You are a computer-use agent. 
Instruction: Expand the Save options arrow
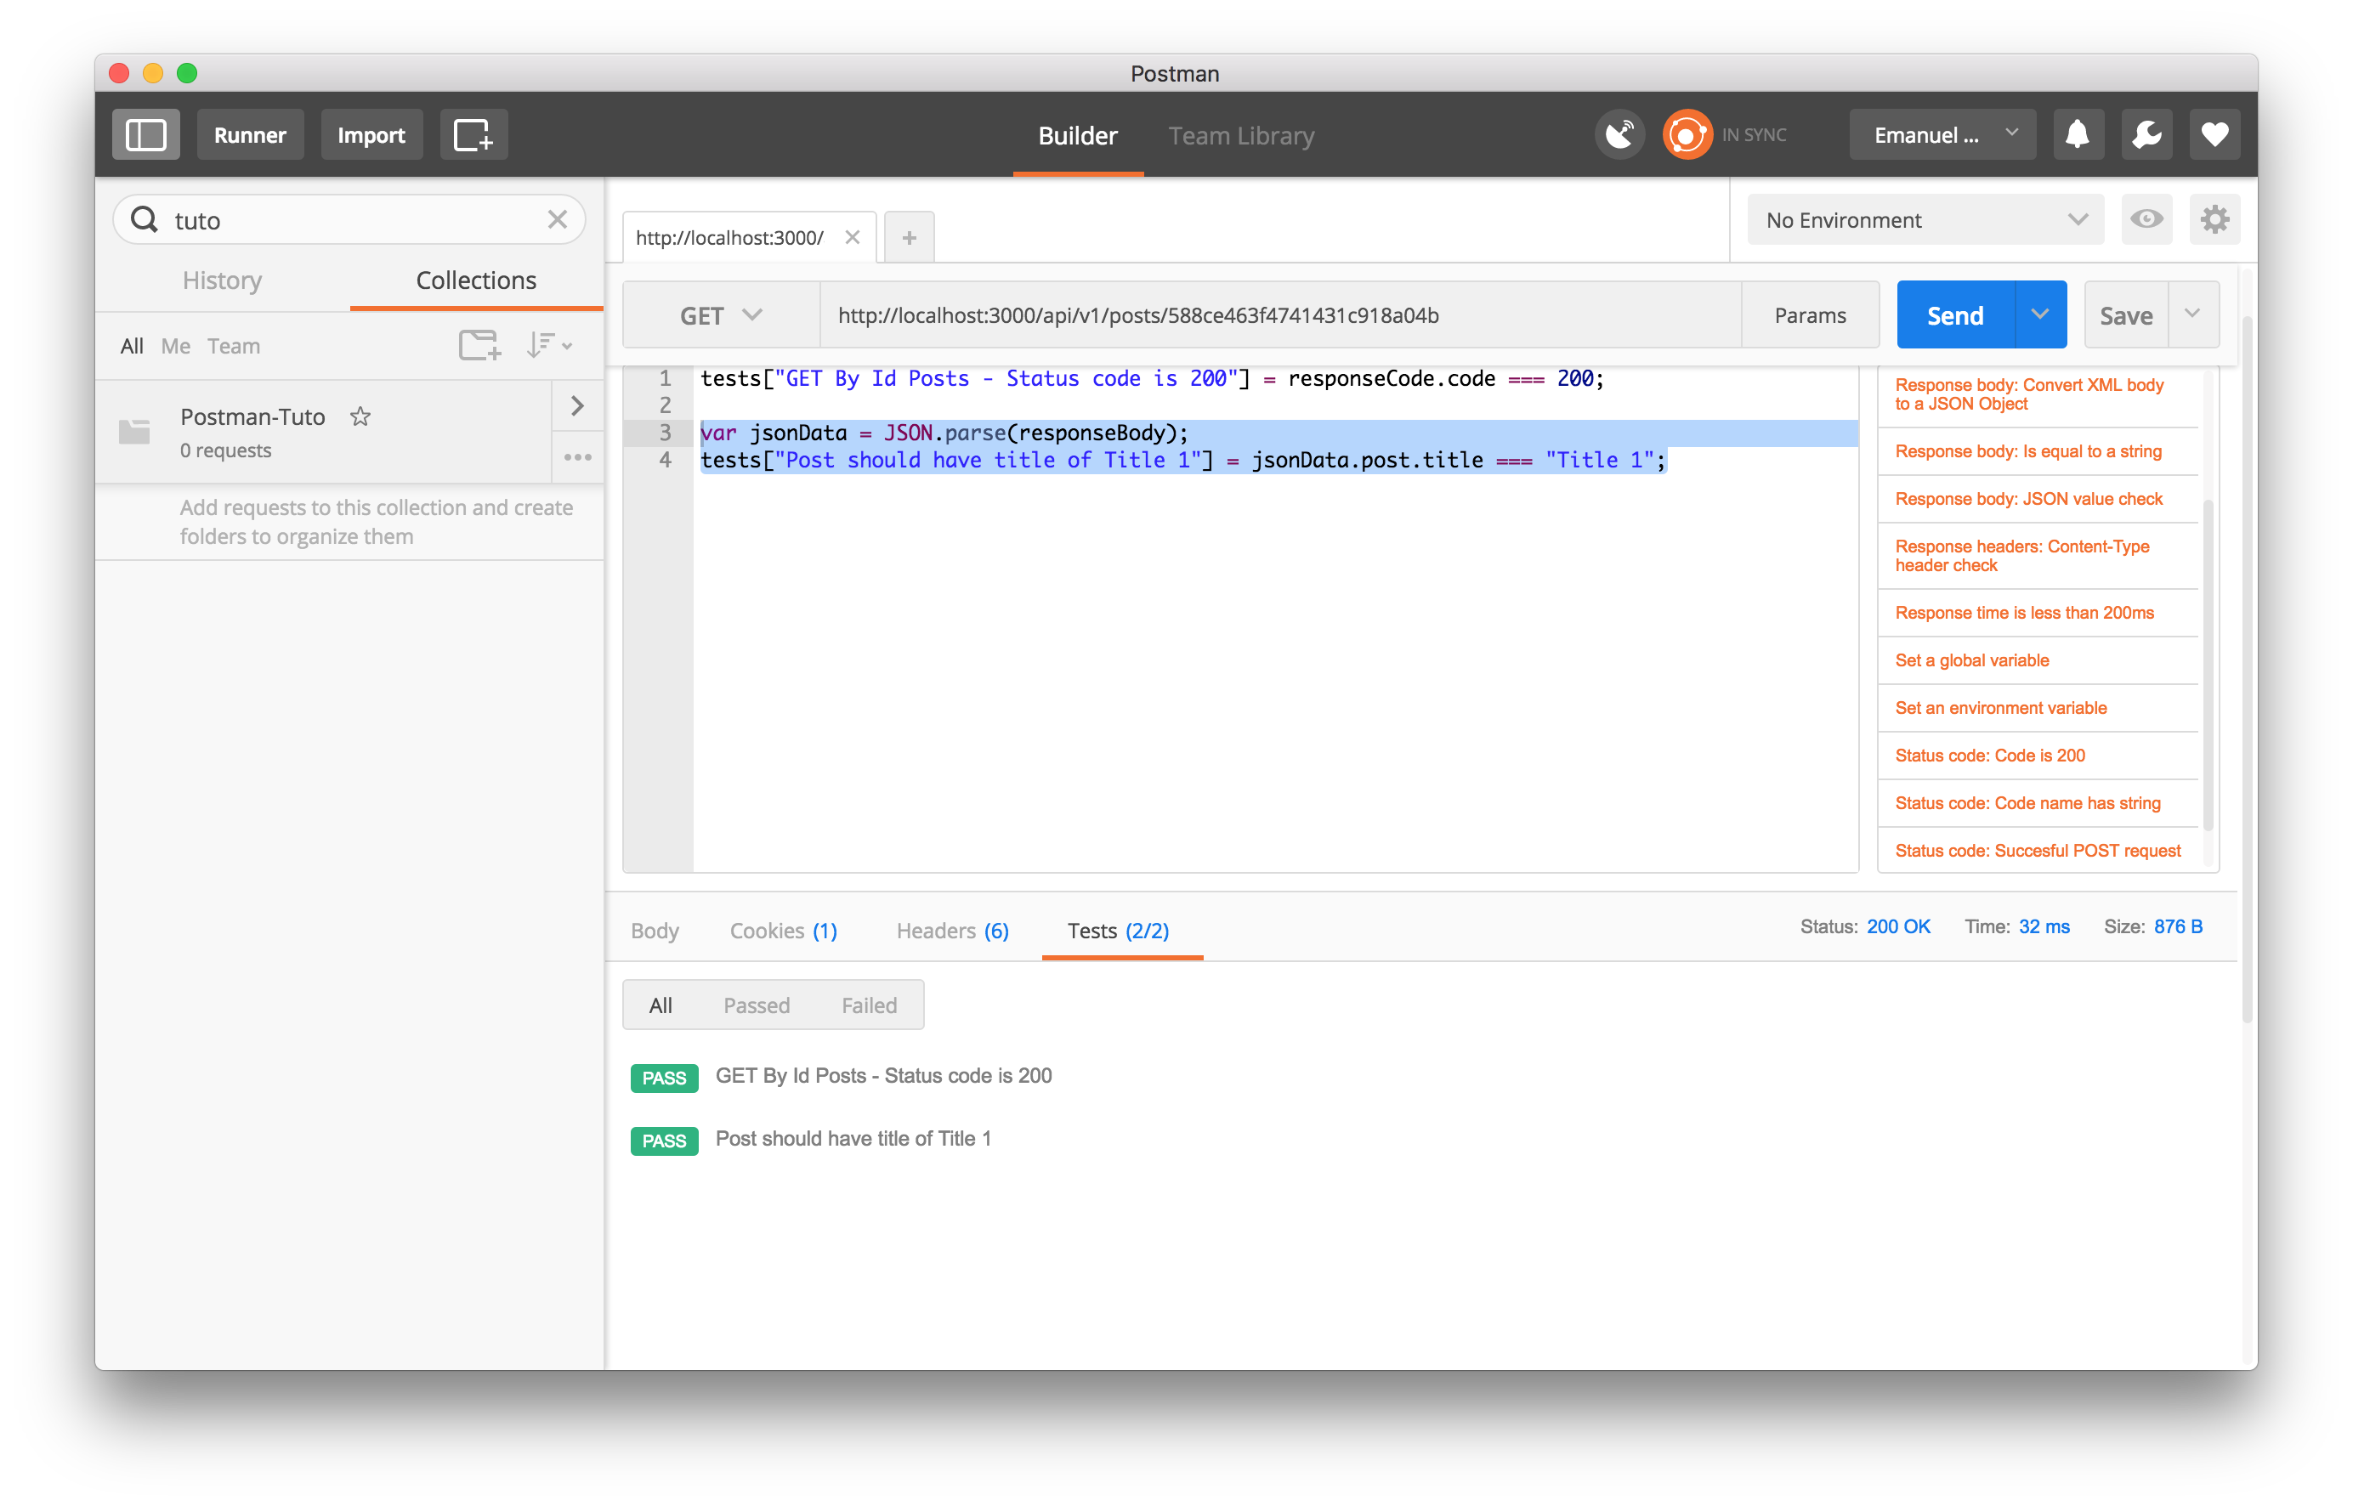tap(2192, 315)
